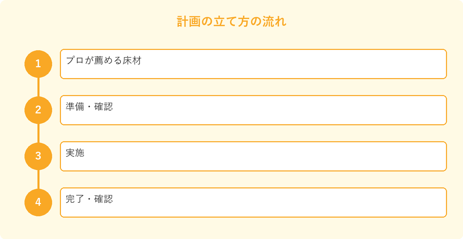This screenshot has height=239, width=463.
Task: Click the connector line between steps 2 and 3
Action: pos(38,133)
